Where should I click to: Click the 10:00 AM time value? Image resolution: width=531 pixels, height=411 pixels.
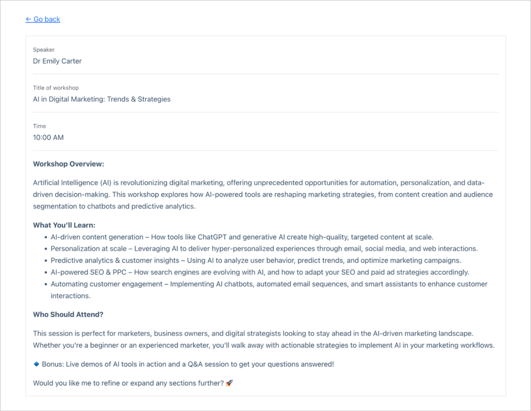48,138
